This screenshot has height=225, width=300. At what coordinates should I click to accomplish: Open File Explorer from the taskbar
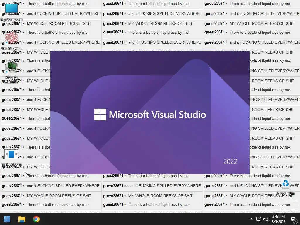click(x=22, y=219)
